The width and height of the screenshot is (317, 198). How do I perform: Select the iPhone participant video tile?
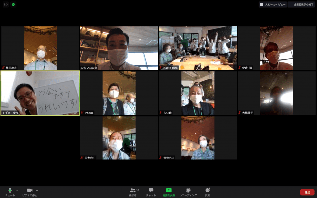click(119, 93)
